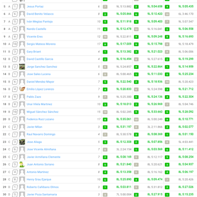The width and height of the screenshot is (197, 197).
Task: Click the green position badge beside 8L 5:15.235
Action: tap(167, 195)
